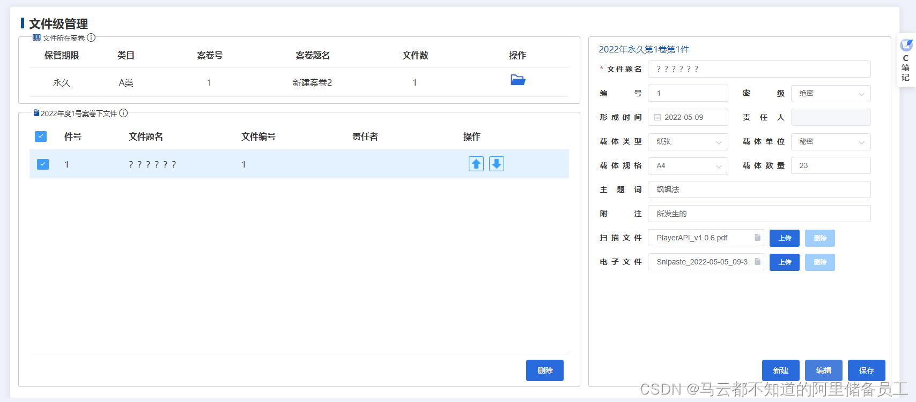Toggle select-all checkbox in file table header

[41, 136]
